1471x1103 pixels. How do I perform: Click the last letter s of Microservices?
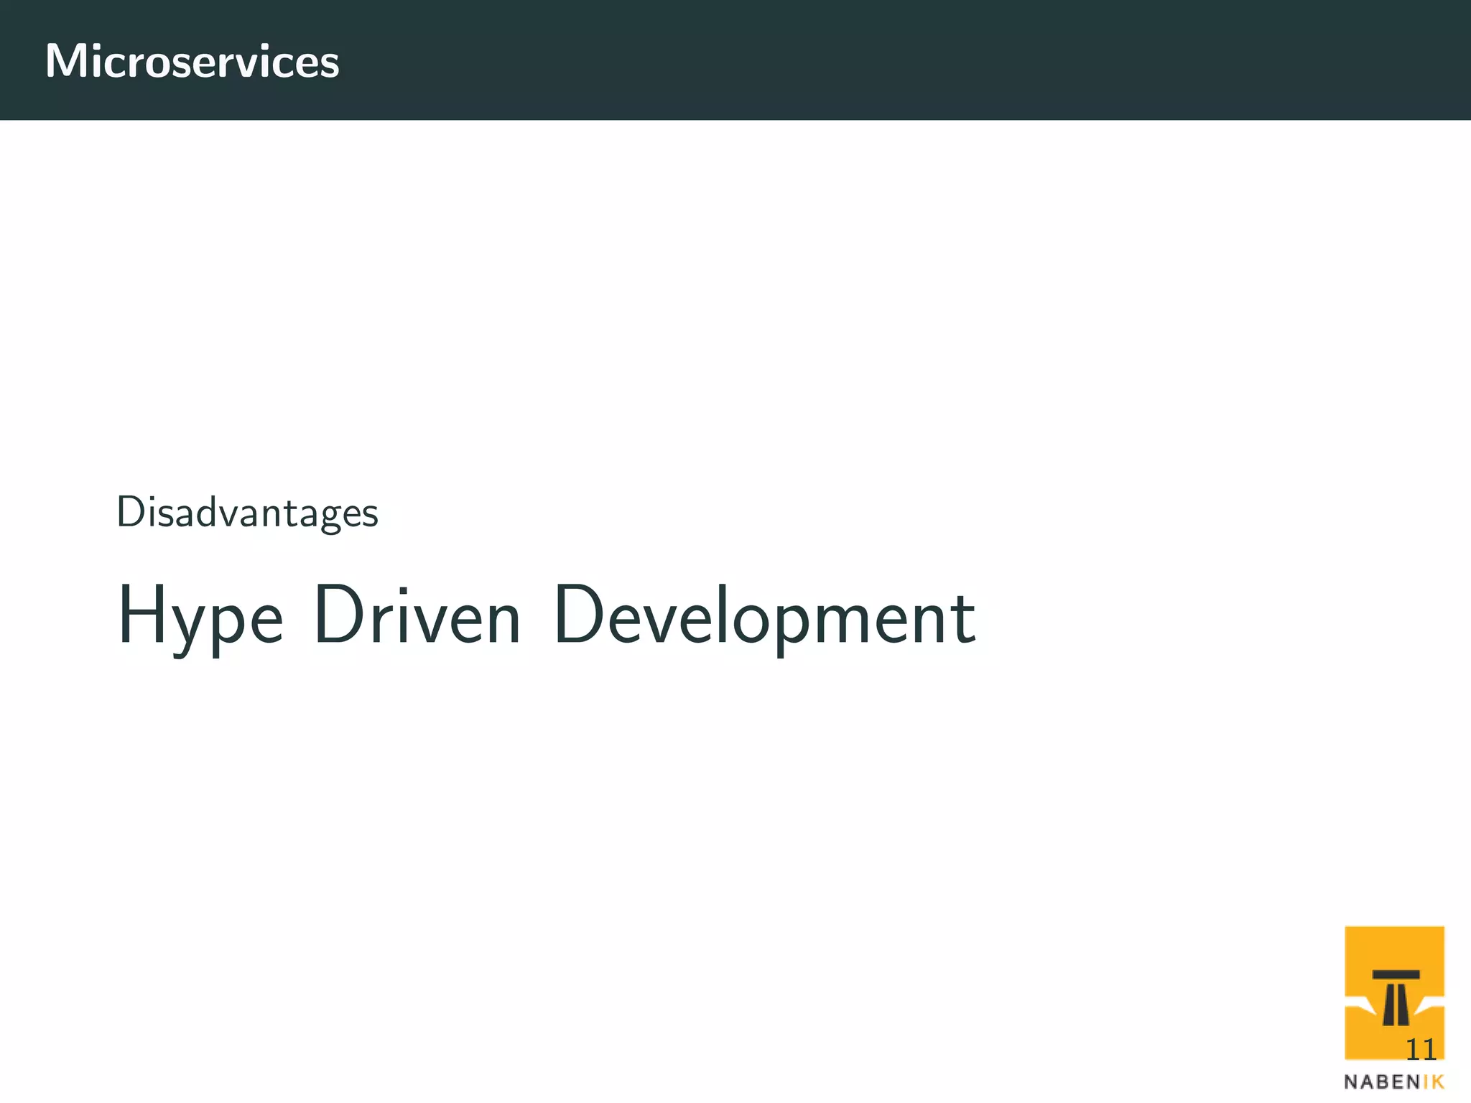click(x=329, y=65)
